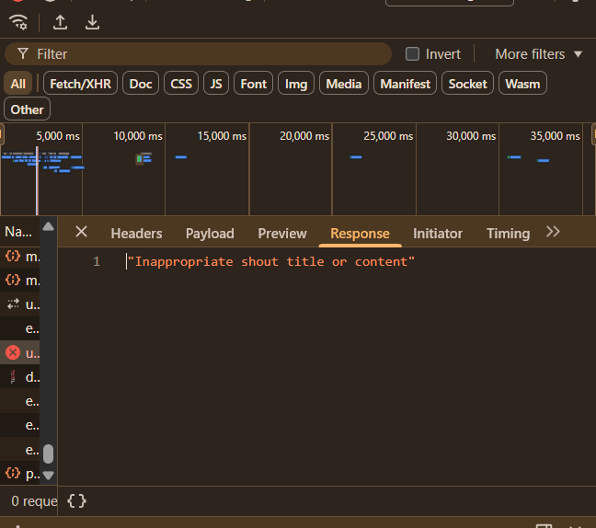Select the first JSON request in list
596x528 pixels.
(x=22, y=256)
